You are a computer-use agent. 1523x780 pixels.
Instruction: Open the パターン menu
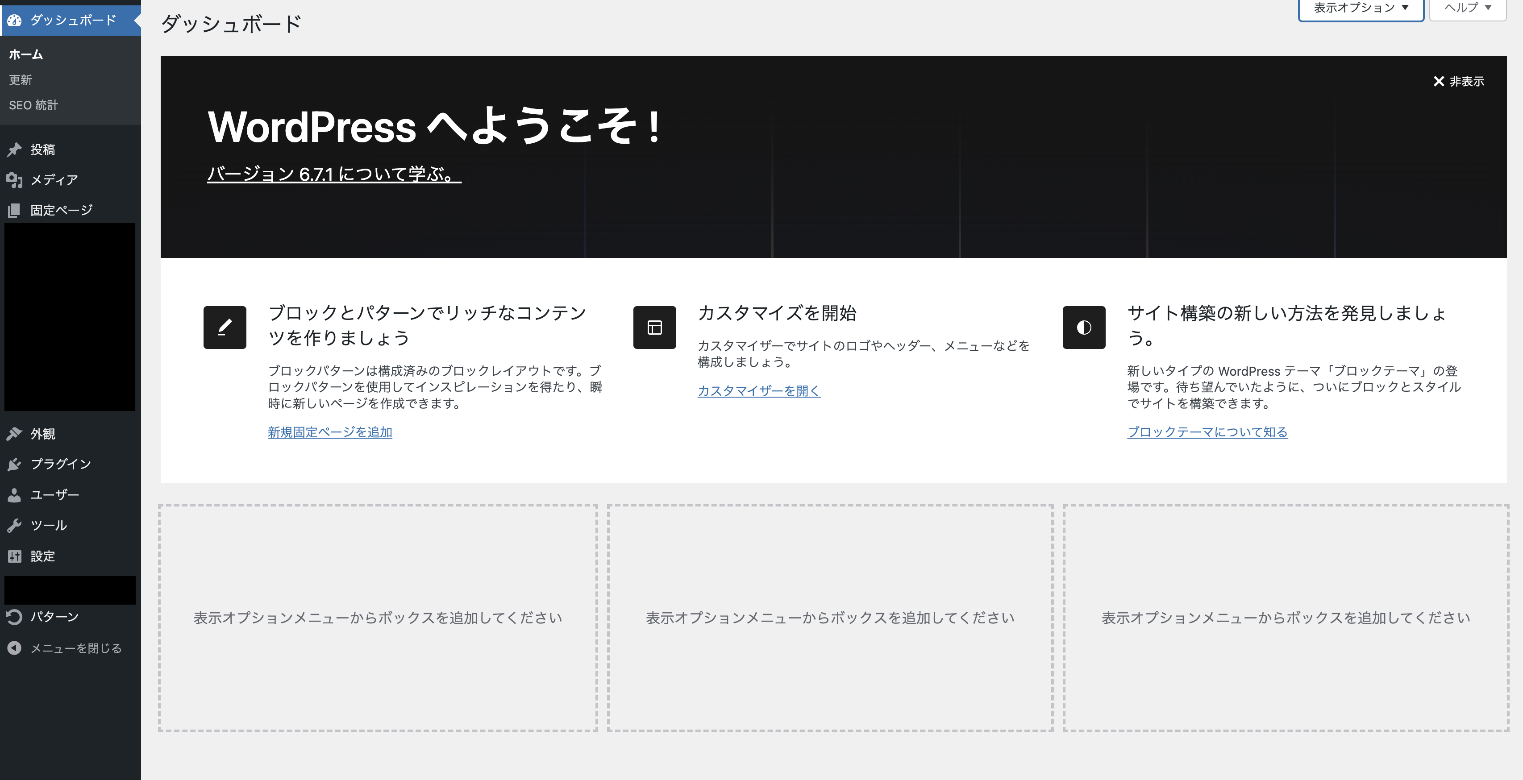[x=71, y=617]
